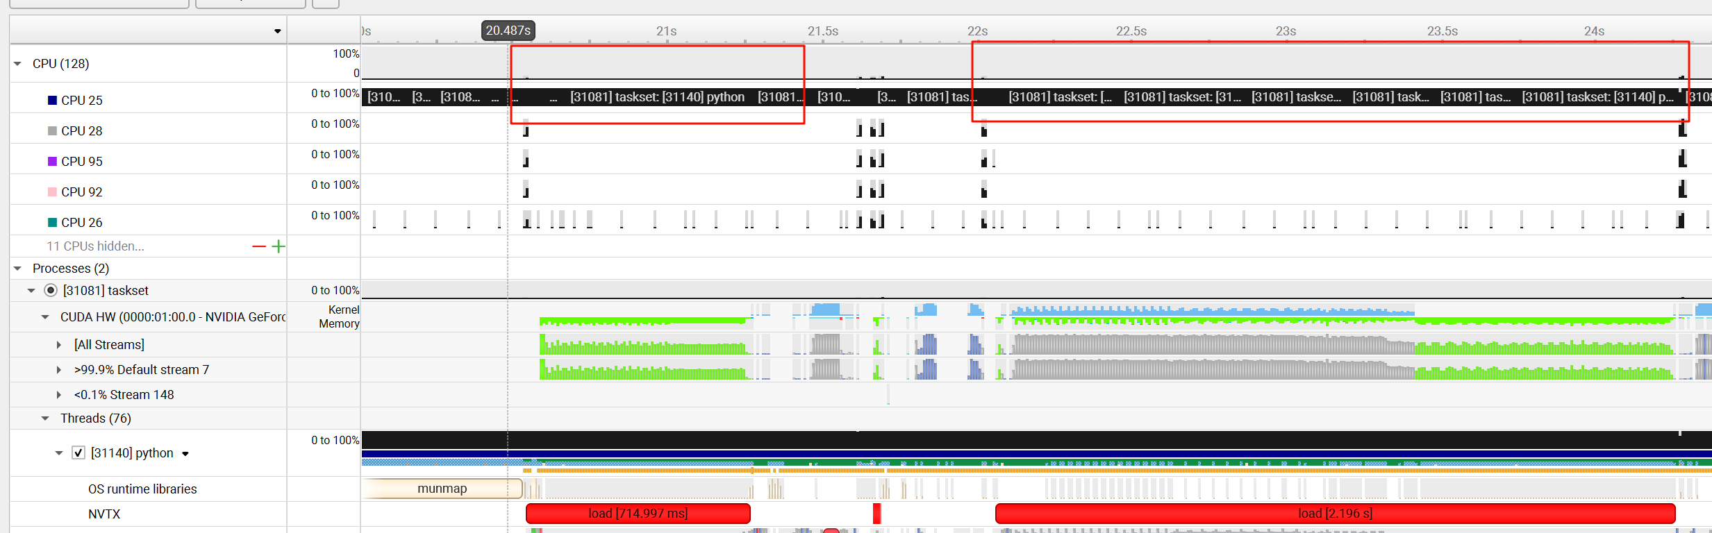
Task: Uncheck the [31140] python thread checkbox
Action: (x=78, y=453)
